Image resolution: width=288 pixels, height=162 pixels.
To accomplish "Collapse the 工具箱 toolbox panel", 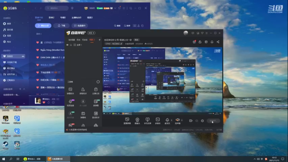I will 98,82.
